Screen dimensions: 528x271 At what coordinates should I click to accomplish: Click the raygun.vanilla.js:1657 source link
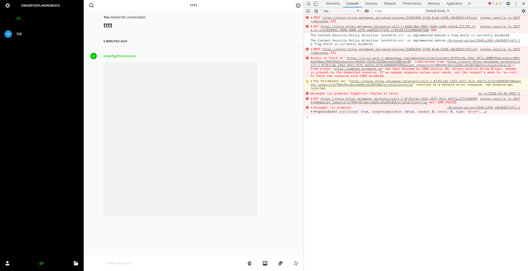coord(500,18)
